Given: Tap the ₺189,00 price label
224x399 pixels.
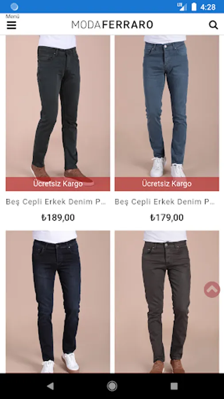Looking at the screenshot, I should (58, 218).
